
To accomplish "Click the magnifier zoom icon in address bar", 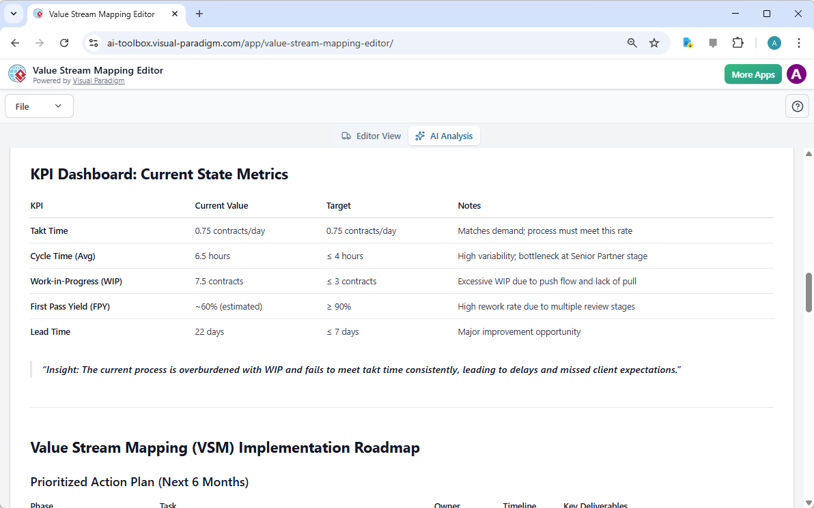I will pos(632,42).
